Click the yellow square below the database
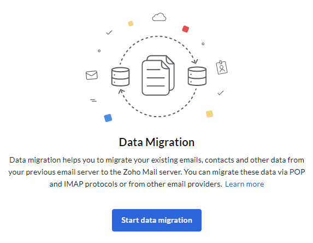313x243 pixels. pos(209,114)
